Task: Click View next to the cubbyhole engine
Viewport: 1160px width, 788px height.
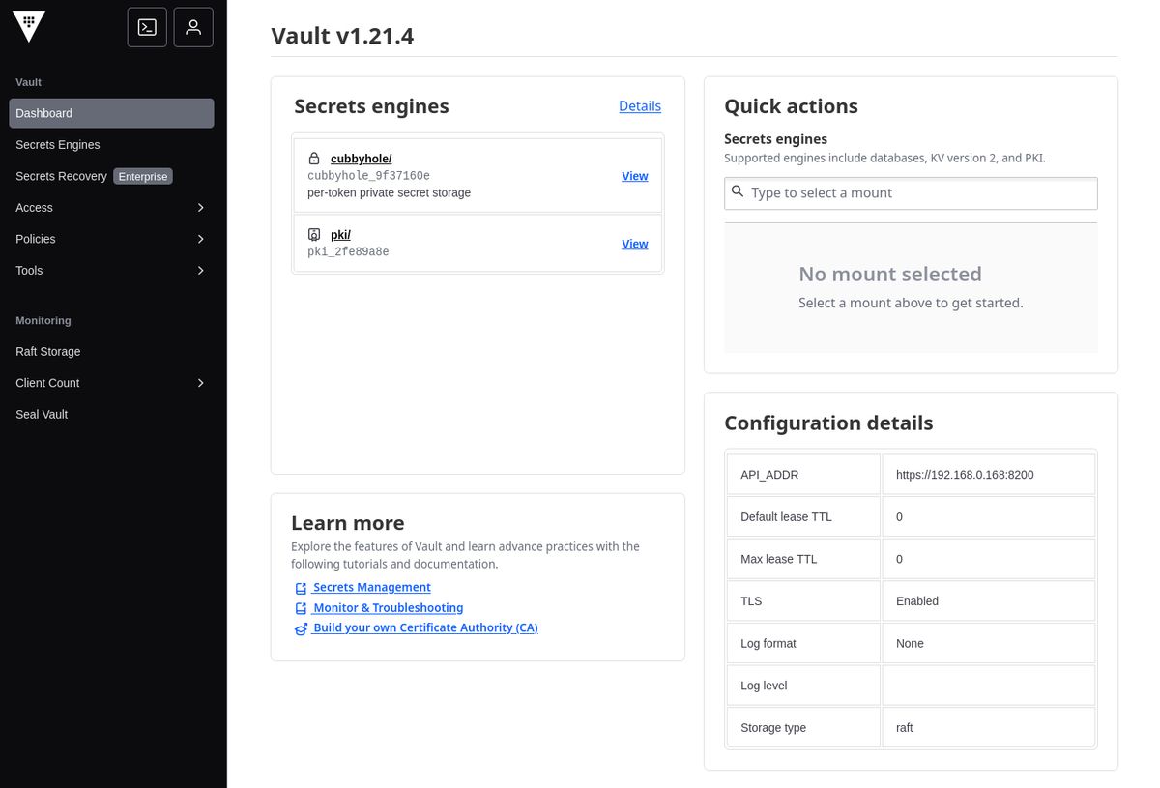Action: click(634, 176)
